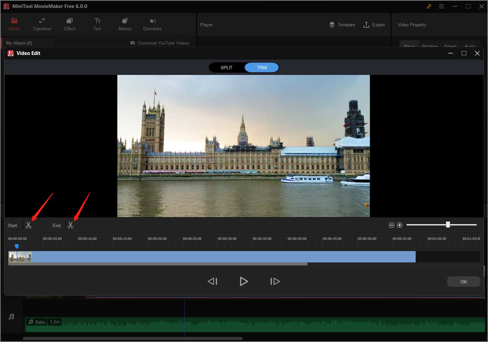
Task: Confirm trim with the OK button
Action: [464, 281]
